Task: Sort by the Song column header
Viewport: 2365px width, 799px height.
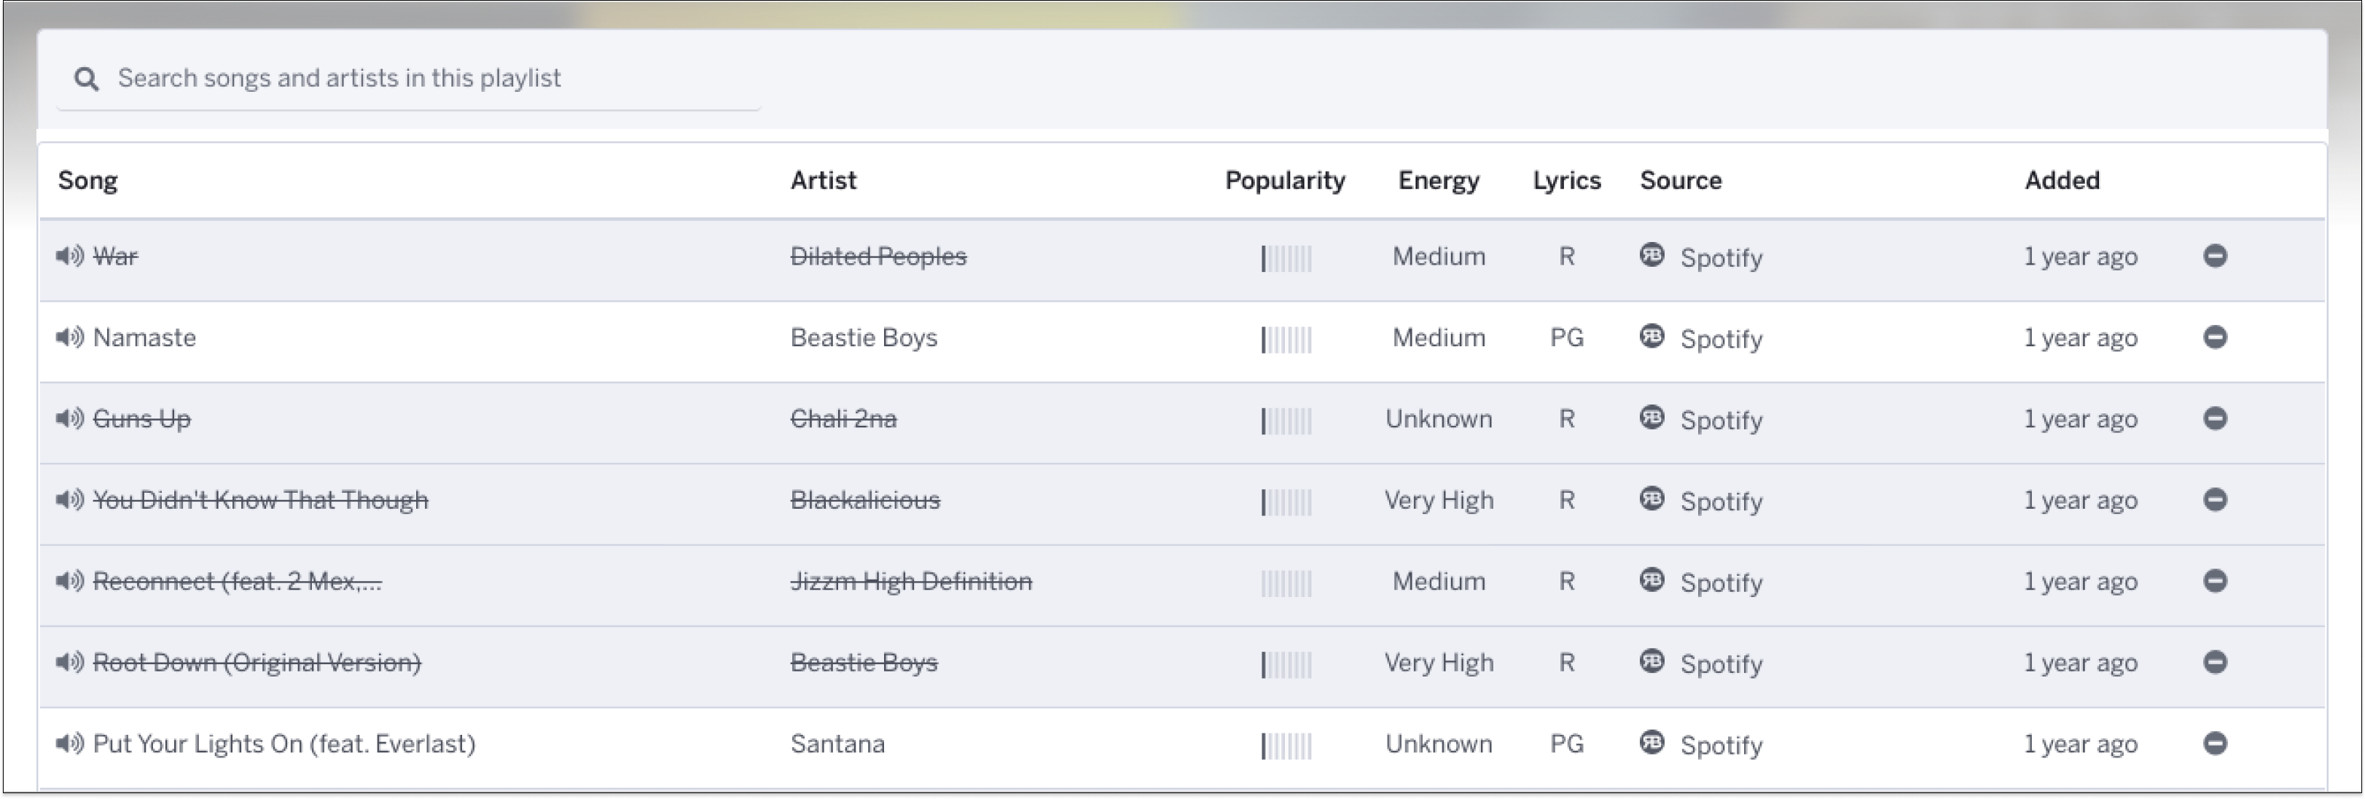Action: point(87,180)
